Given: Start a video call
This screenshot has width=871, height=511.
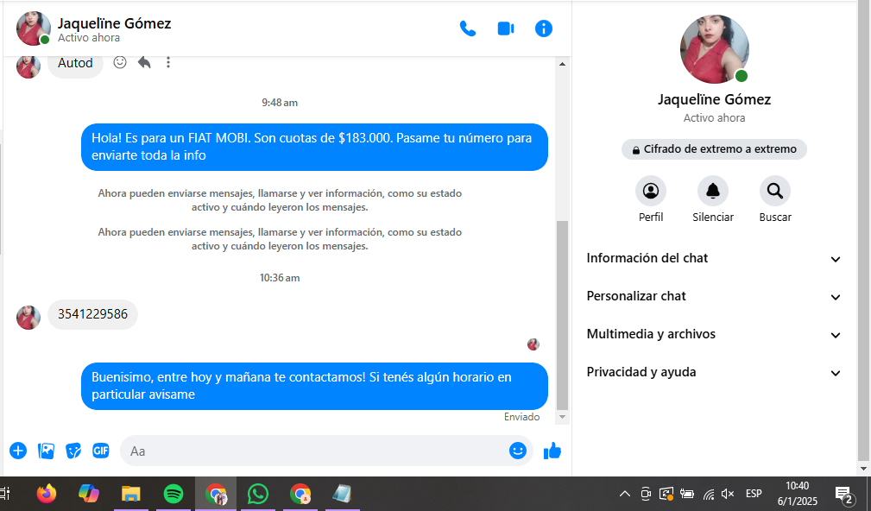Looking at the screenshot, I should (x=506, y=28).
